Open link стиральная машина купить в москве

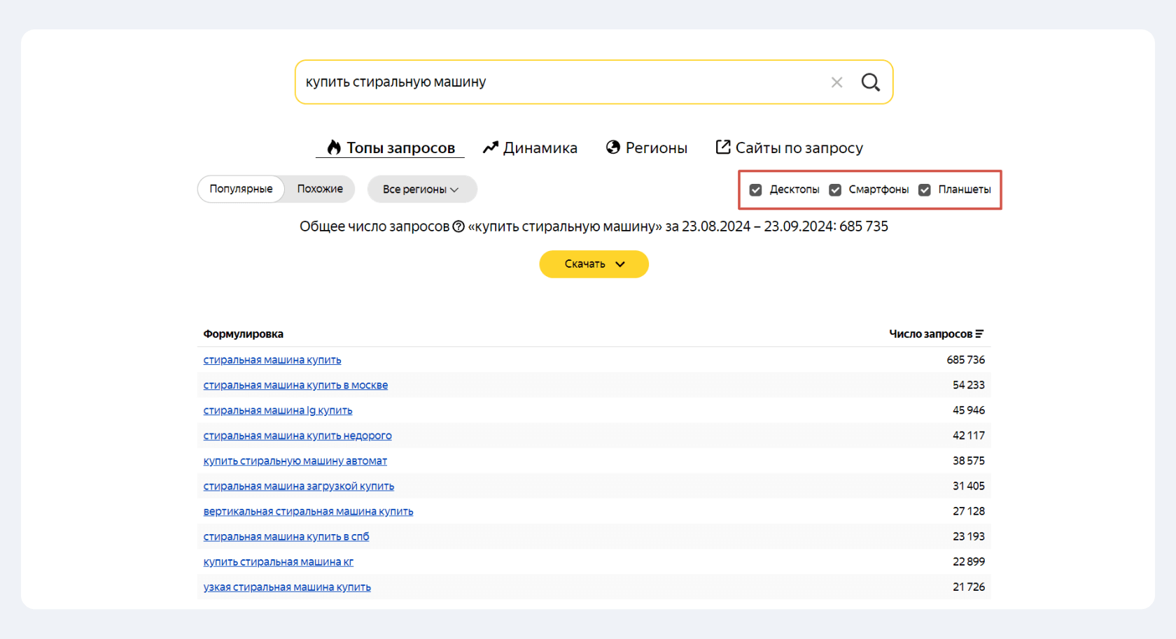point(295,385)
